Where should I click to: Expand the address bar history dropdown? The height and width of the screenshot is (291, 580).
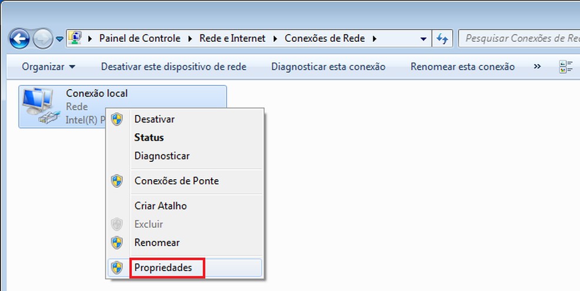423,39
